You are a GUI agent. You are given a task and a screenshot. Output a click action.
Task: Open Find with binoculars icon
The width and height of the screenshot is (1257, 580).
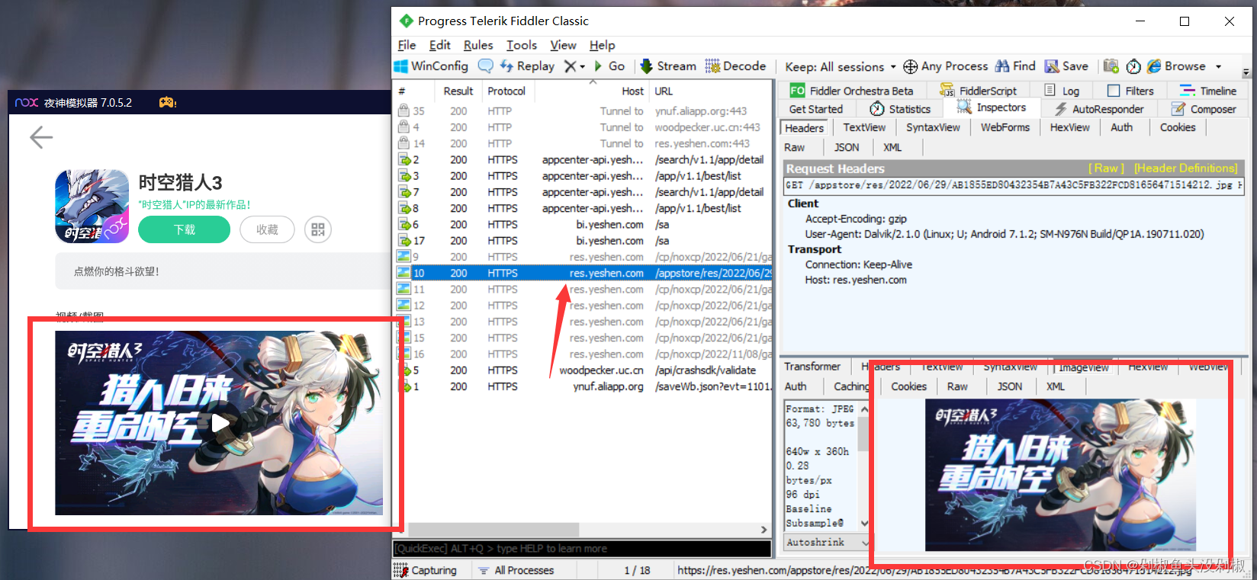[1015, 66]
